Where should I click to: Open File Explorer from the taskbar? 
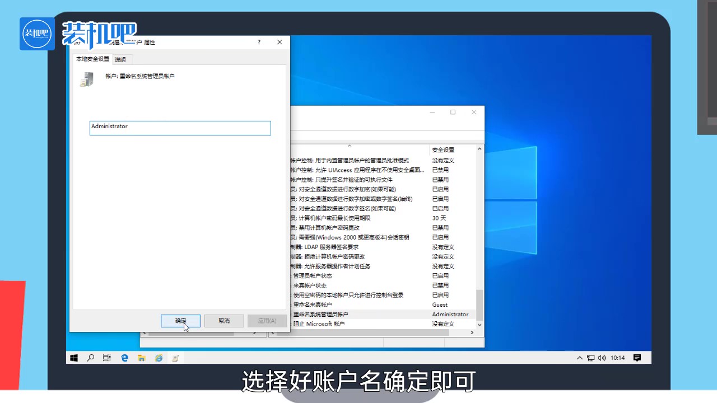tap(141, 358)
